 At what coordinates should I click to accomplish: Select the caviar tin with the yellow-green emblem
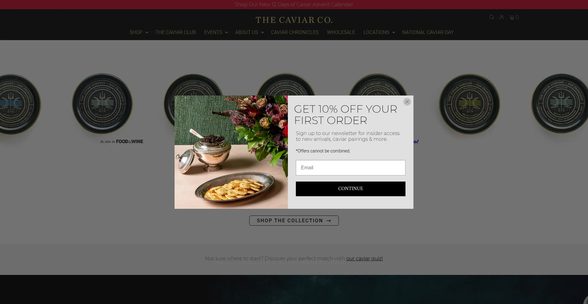click(x=469, y=104)
